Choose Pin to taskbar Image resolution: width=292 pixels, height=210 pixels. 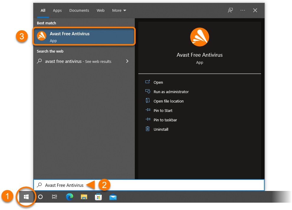(x=165, y=120)
